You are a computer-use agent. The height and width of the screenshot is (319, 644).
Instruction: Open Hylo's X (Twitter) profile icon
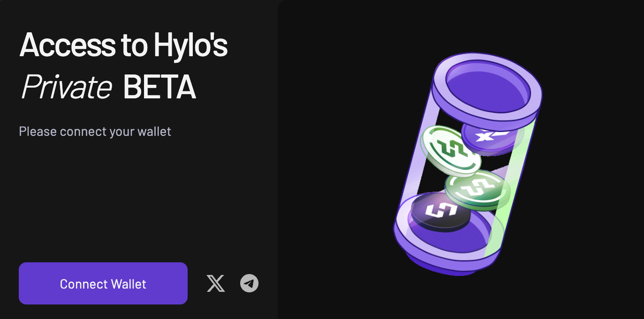(216, 283)
